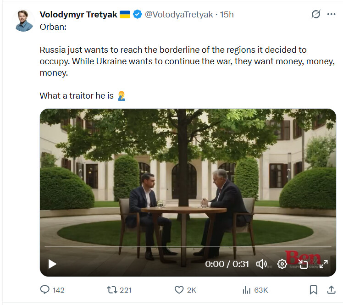View post analytics bar chart icon
343x305 pixels.
click(247, 290)
